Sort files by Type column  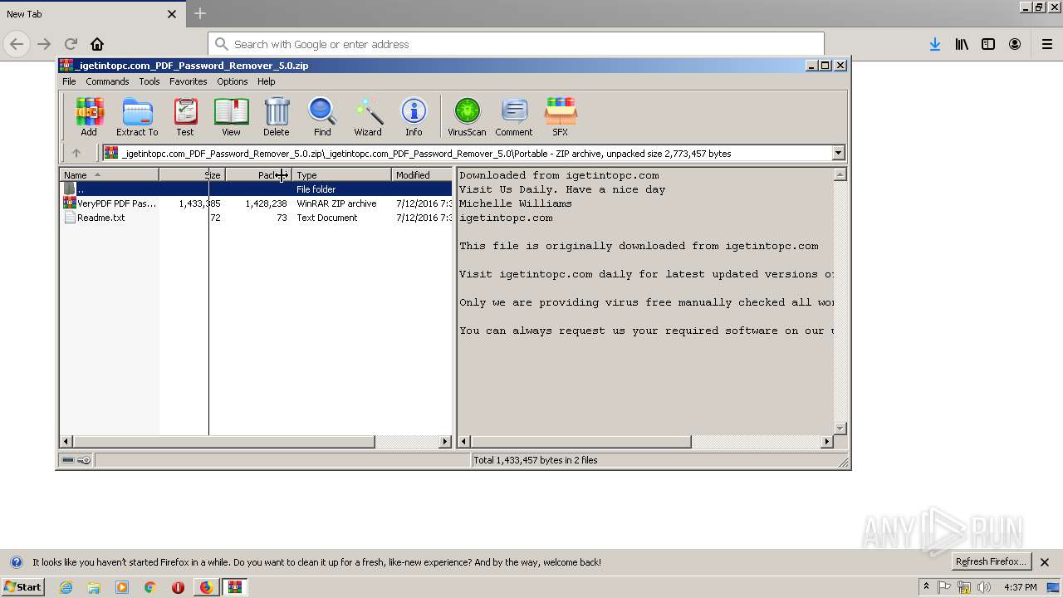pos(341,174)
